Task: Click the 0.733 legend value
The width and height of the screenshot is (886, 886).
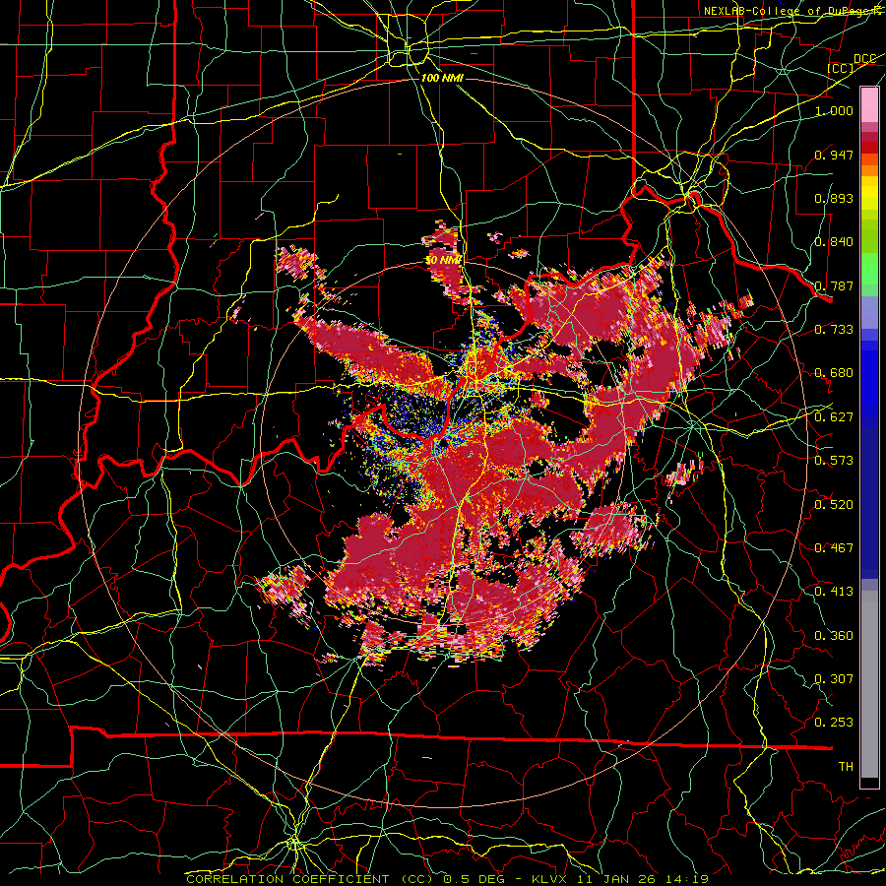Action: [834, 330]
